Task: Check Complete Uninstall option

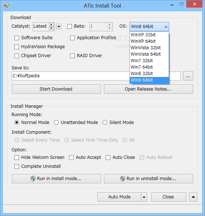Action: pos(17,166)
